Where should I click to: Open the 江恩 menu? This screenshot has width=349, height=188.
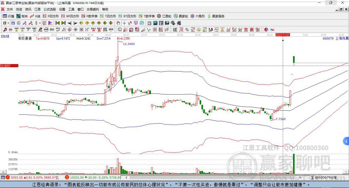(x=37, y=9)
